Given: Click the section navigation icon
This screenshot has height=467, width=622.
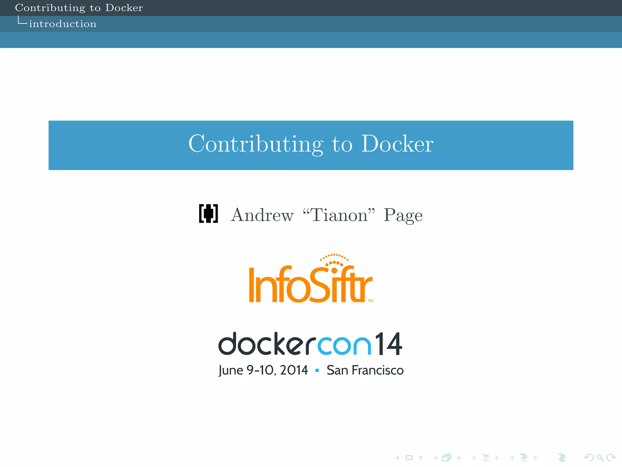Looking at the screenshot, I should click(x=524, y=458).
